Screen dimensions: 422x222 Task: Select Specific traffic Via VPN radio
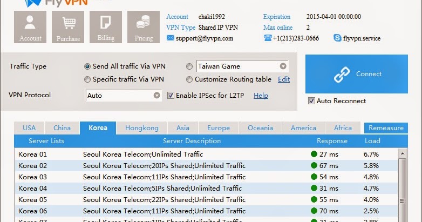click(87, 79)
